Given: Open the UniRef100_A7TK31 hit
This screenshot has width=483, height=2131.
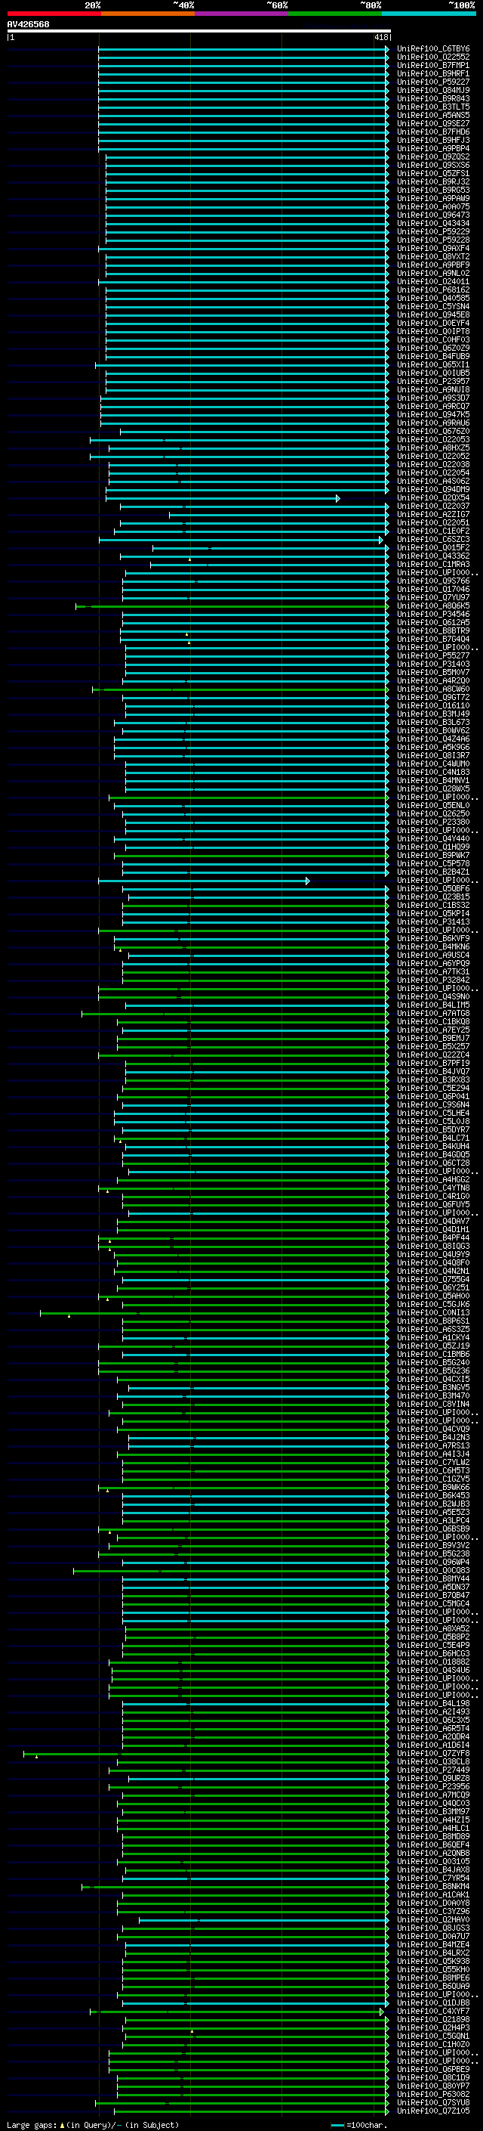Looking at the screenshot, I should 432,971.
